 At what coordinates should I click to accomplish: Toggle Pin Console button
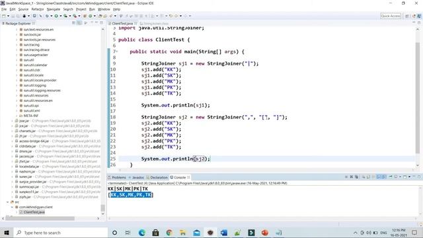point(391,177)
